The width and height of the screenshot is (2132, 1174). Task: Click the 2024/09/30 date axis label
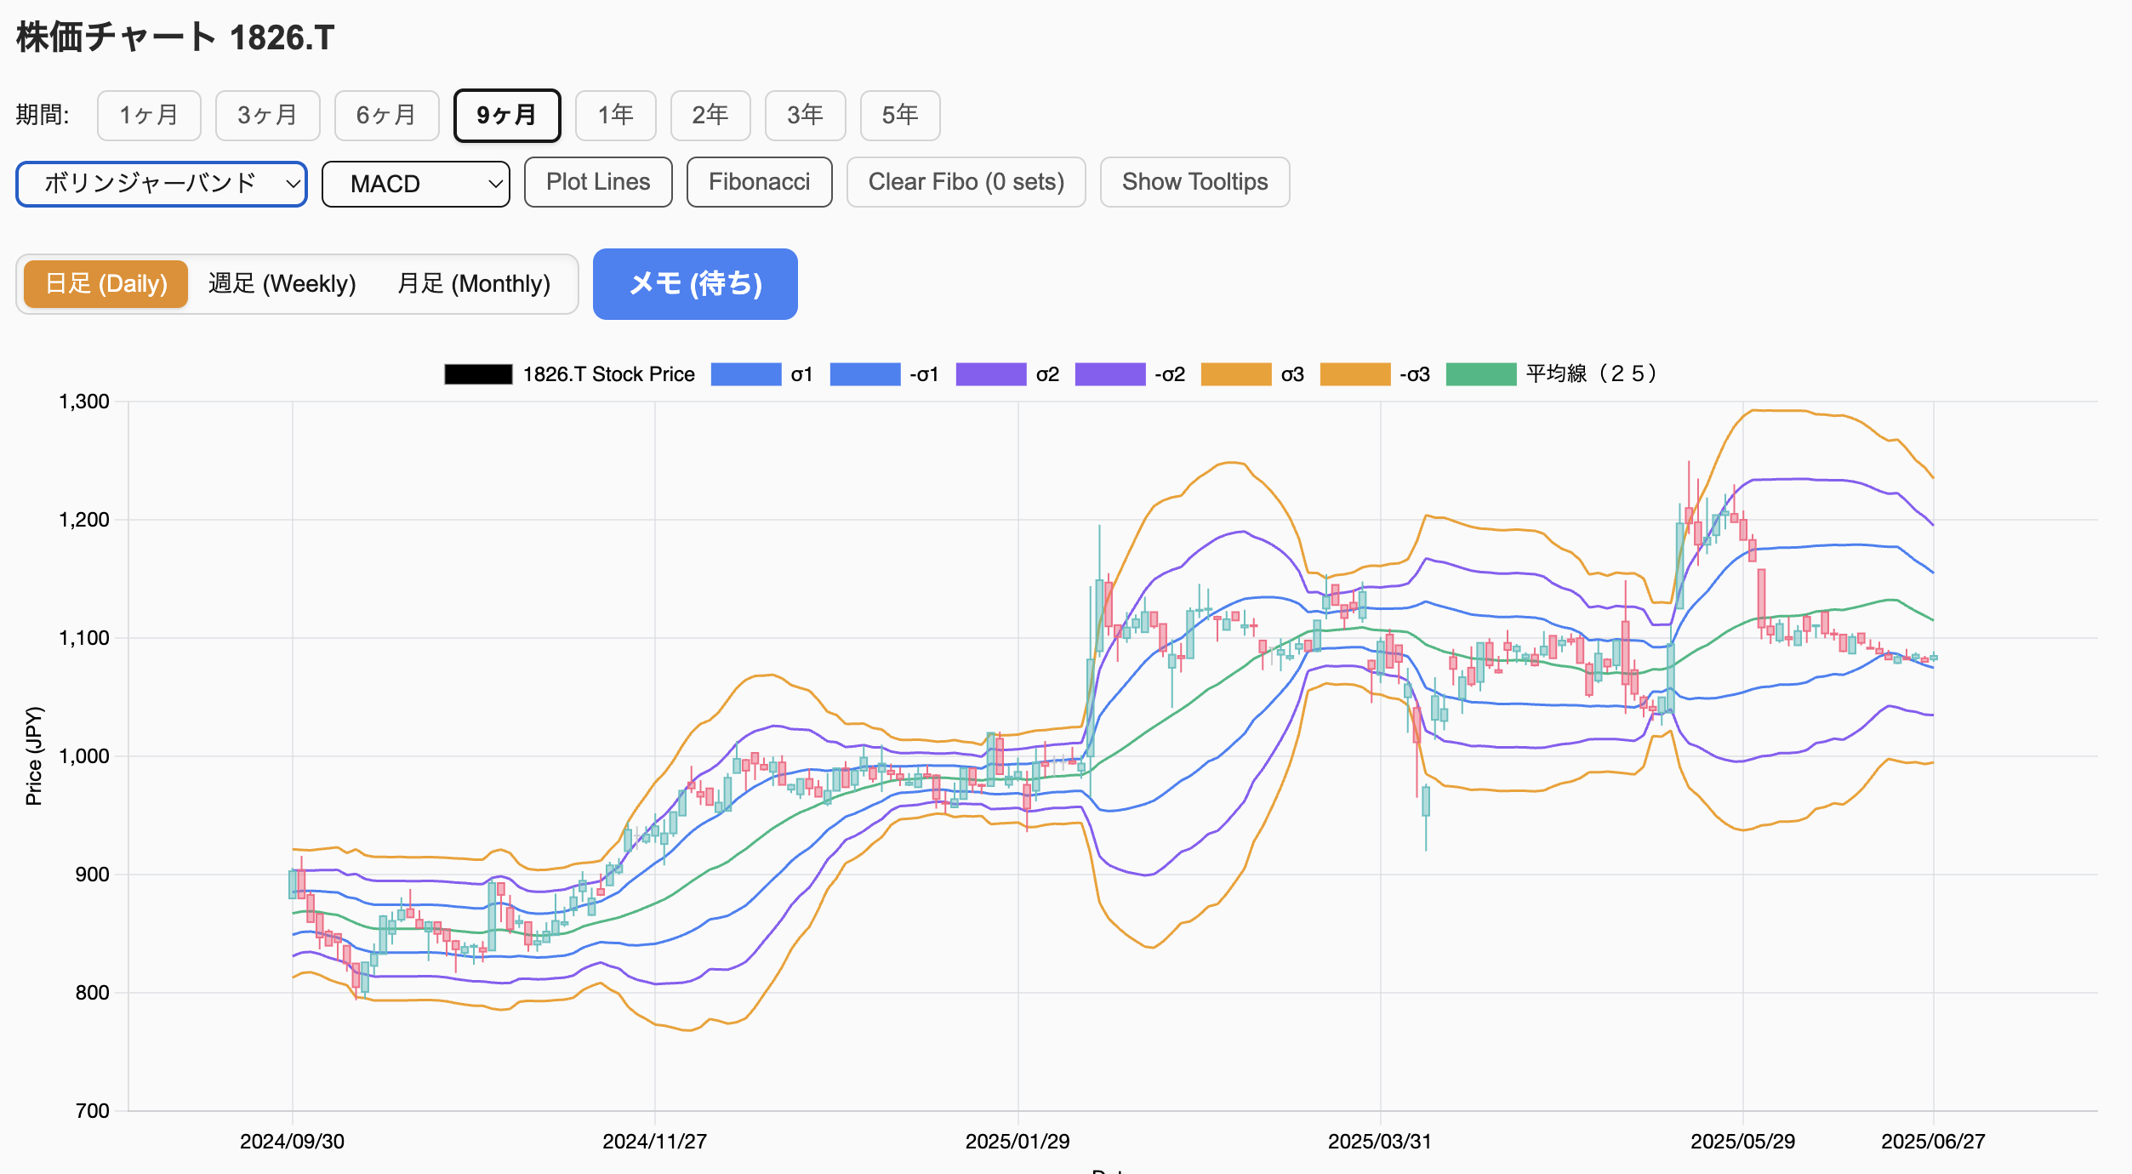pos(292,1142)
